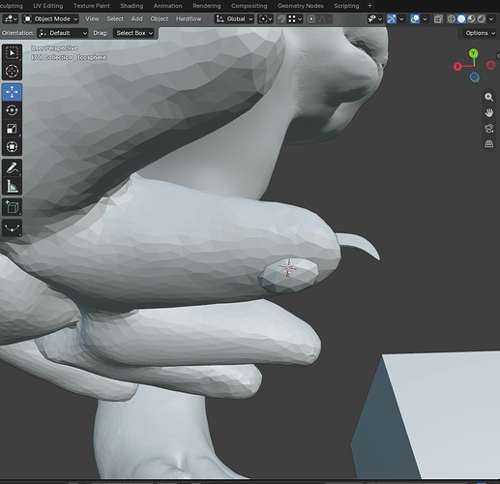Switch to Shading workspace tab
The image size is (500, 484).
pyautogui.click(x=132, y=6)
